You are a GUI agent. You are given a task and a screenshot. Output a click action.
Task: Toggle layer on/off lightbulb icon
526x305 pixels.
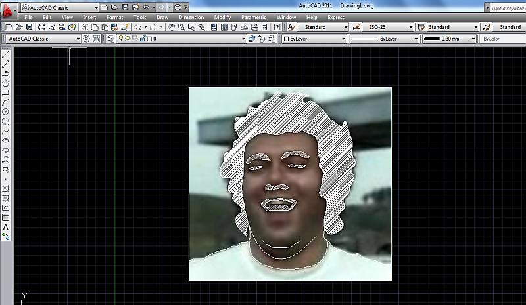pos(120,39)
